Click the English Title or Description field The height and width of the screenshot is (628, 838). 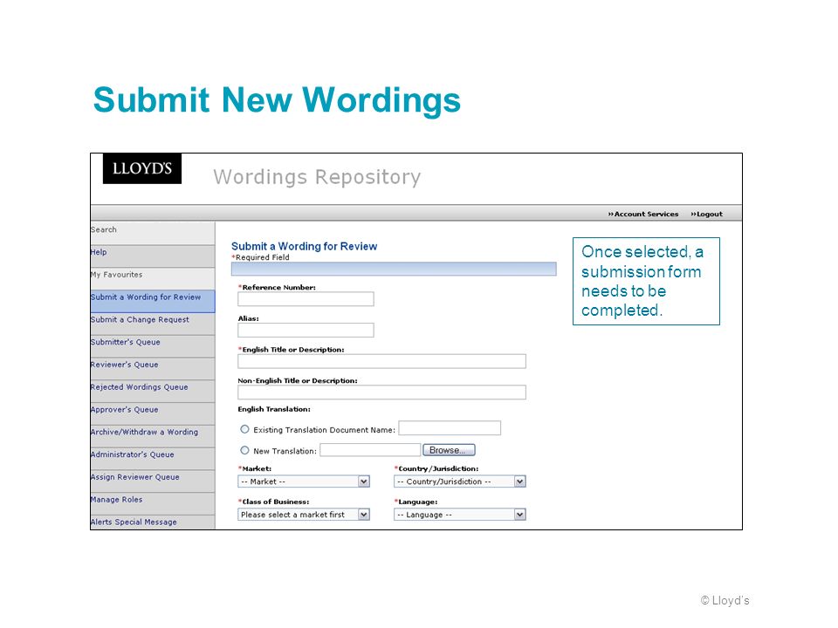[381, 361]
